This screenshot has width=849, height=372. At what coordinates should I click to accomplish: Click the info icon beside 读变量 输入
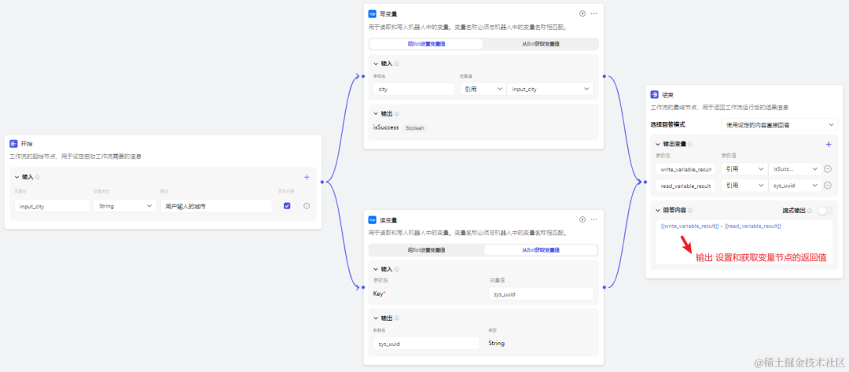pos(396,269)
